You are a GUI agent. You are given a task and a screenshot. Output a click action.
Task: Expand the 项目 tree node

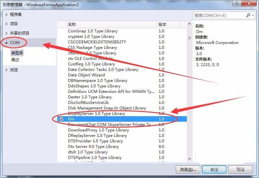(6, 24)
